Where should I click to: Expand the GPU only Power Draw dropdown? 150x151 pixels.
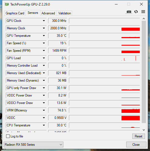pyautogui.click(x=44, y=88)
